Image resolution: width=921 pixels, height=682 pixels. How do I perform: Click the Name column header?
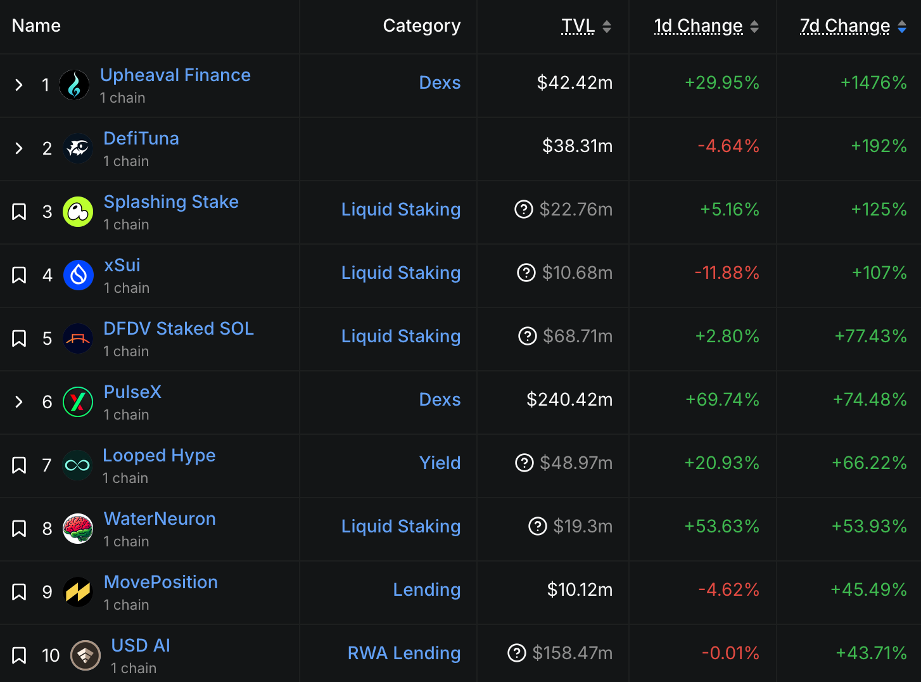(x=36, y=25)
